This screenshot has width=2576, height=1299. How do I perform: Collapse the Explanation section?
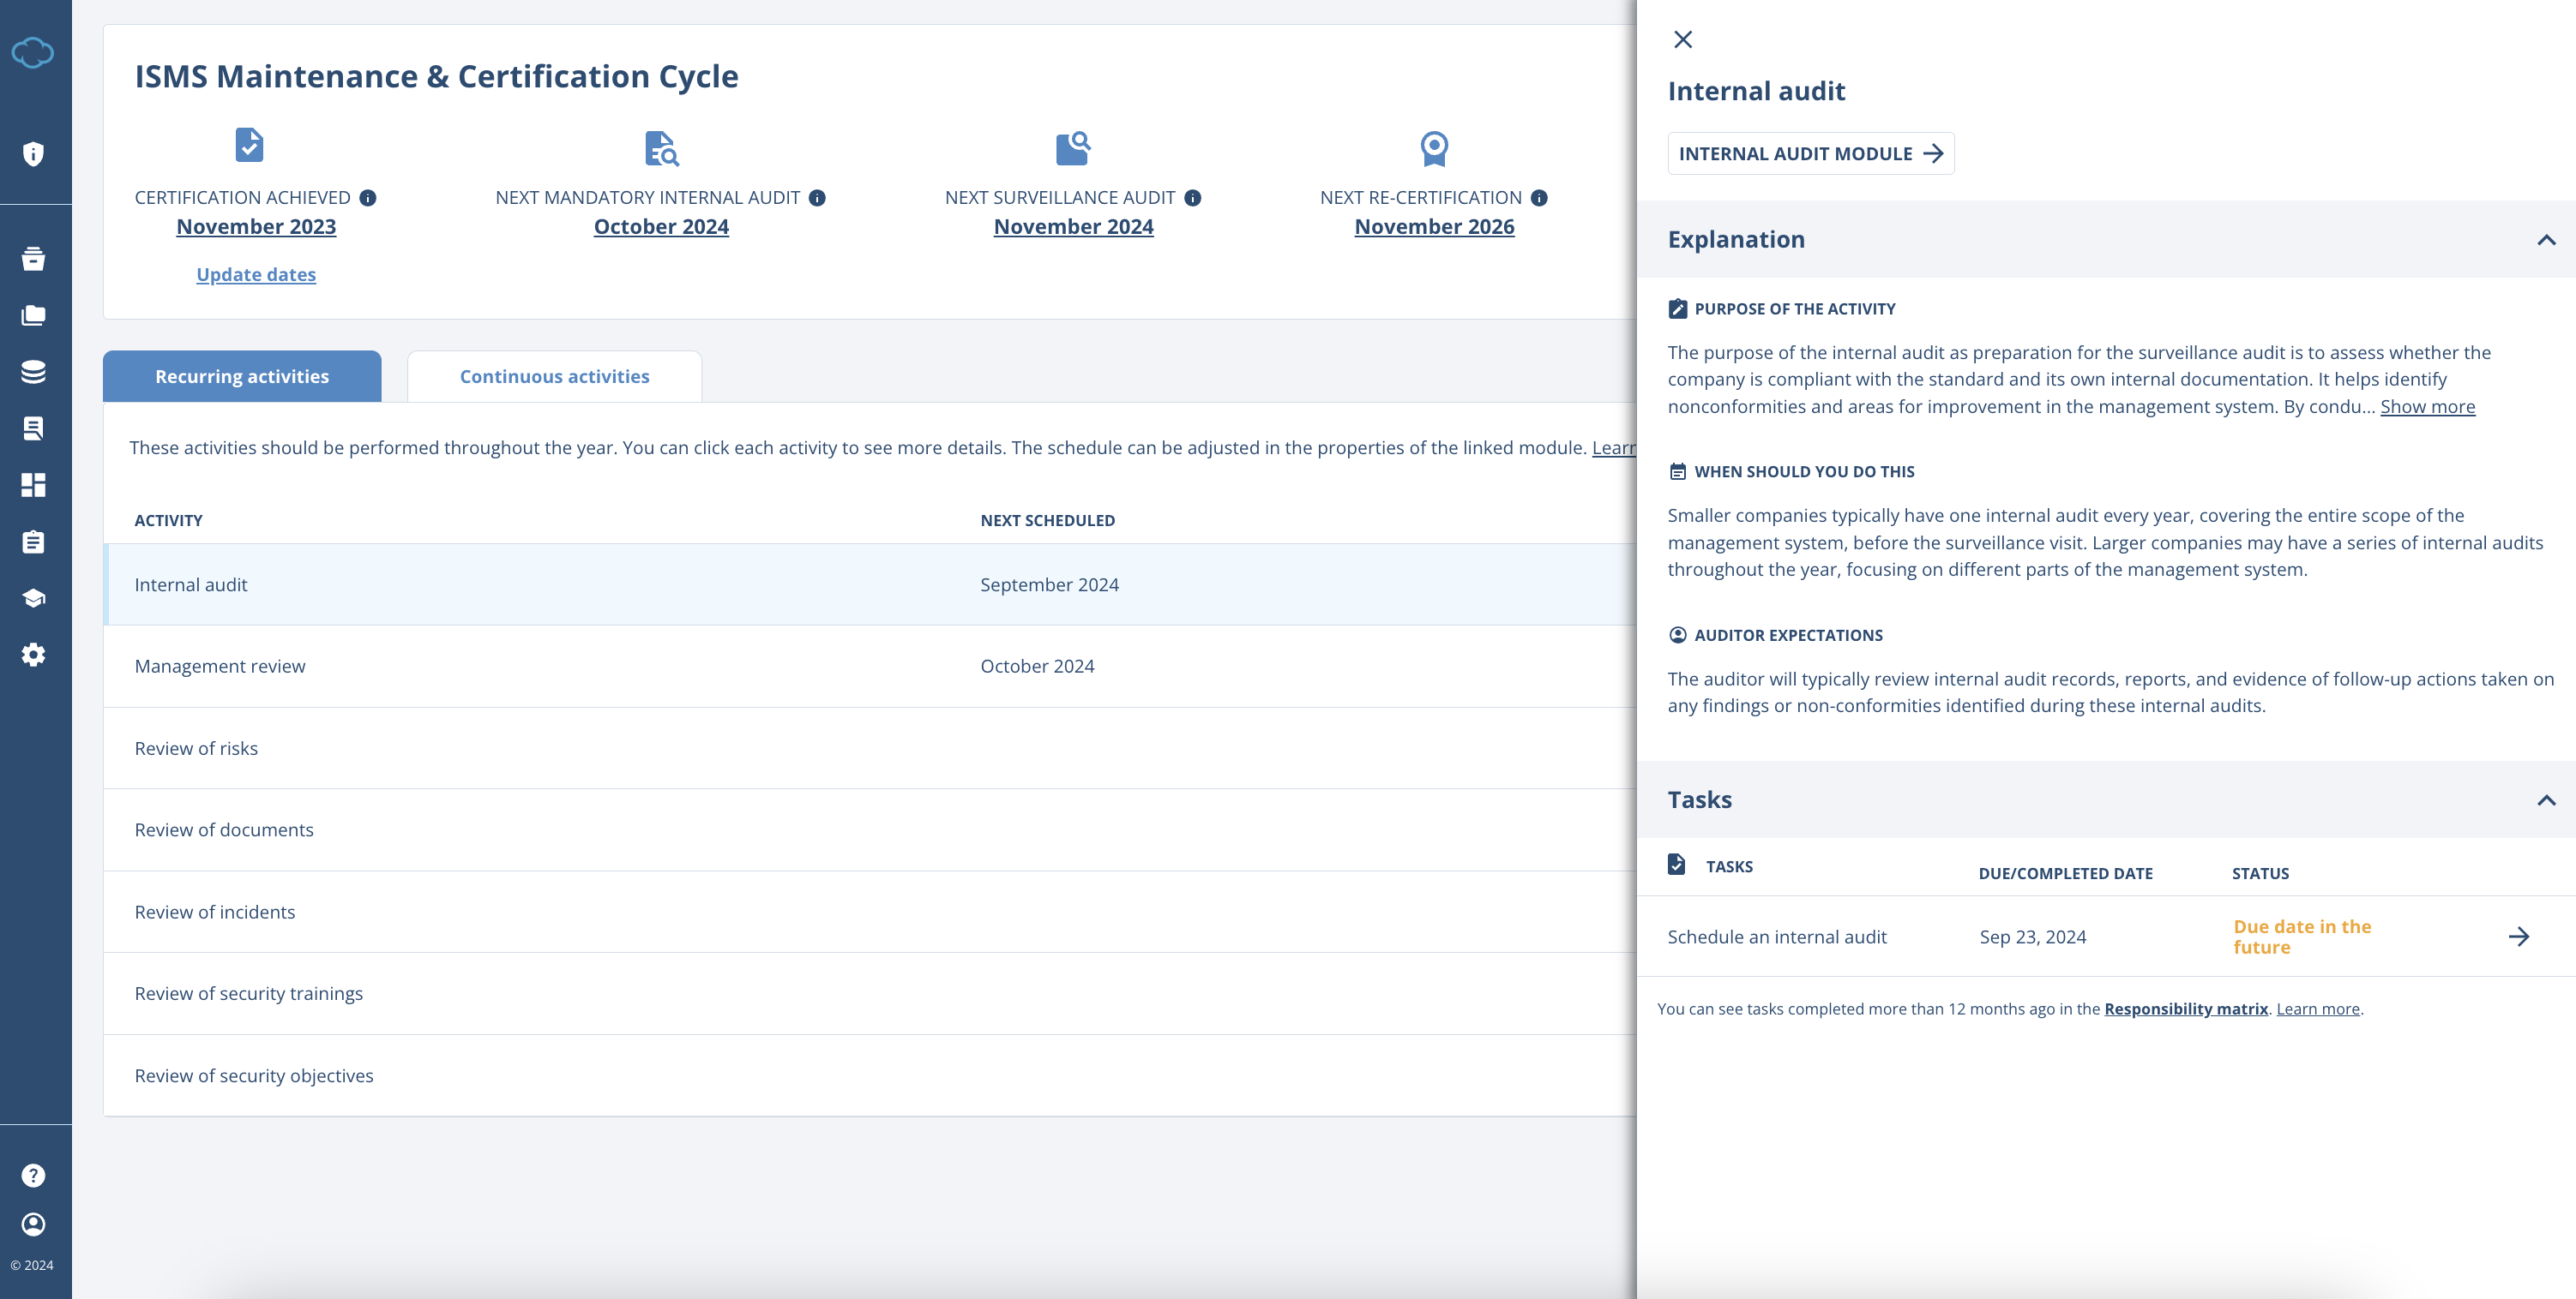(2546, 239)
